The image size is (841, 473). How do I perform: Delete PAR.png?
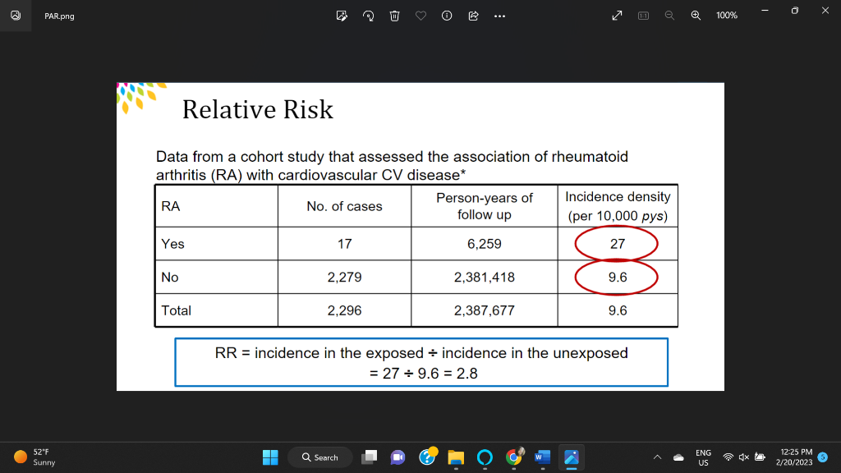click(x=394, y=15)
